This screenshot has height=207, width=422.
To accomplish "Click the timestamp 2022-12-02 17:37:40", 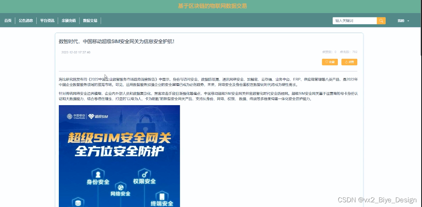I will point(76,52).
